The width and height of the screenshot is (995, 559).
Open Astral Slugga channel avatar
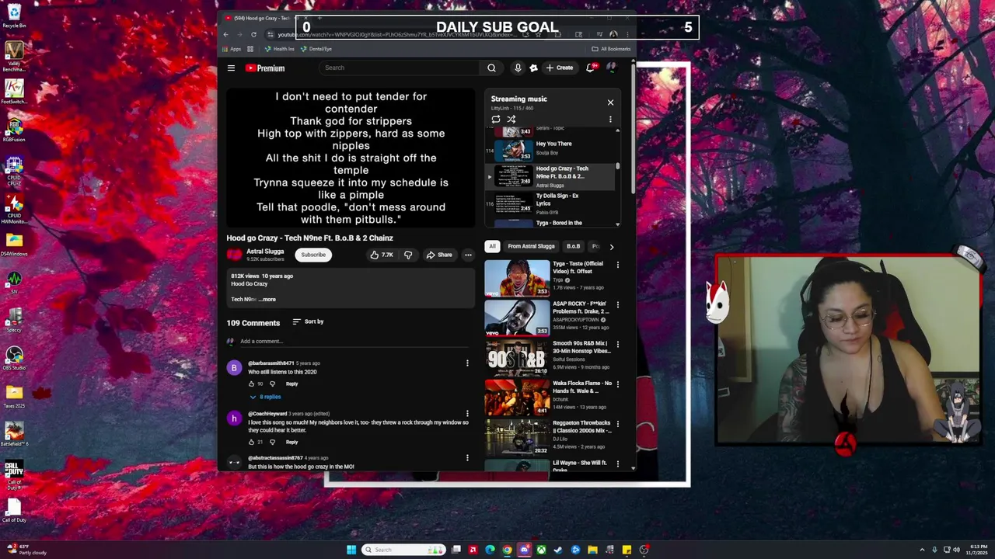[234, 255]
